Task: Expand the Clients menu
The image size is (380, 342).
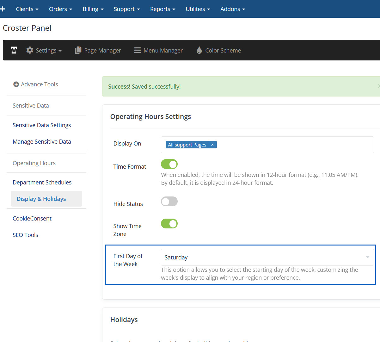Action: pyautogui.click(x=27, y=9)
